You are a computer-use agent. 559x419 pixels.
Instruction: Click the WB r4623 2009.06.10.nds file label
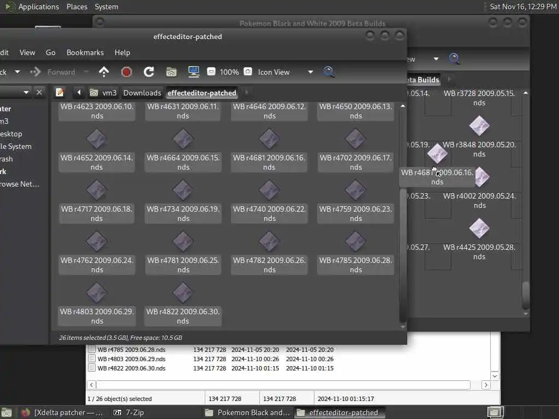[97, 111]
